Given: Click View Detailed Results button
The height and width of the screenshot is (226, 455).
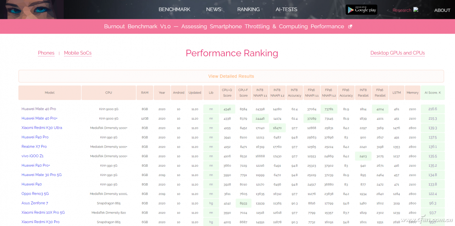Looking at the screenshot, I should [231, 76].
